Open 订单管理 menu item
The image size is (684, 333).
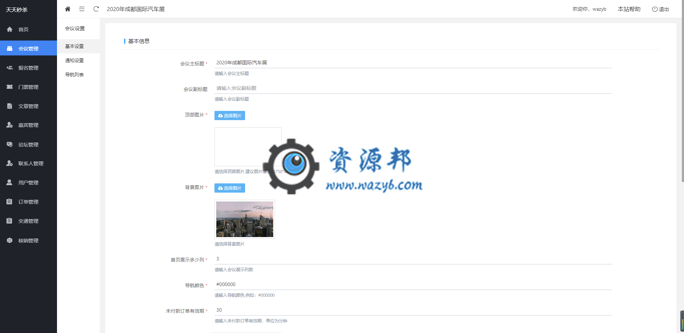click(x=28, y=202)
